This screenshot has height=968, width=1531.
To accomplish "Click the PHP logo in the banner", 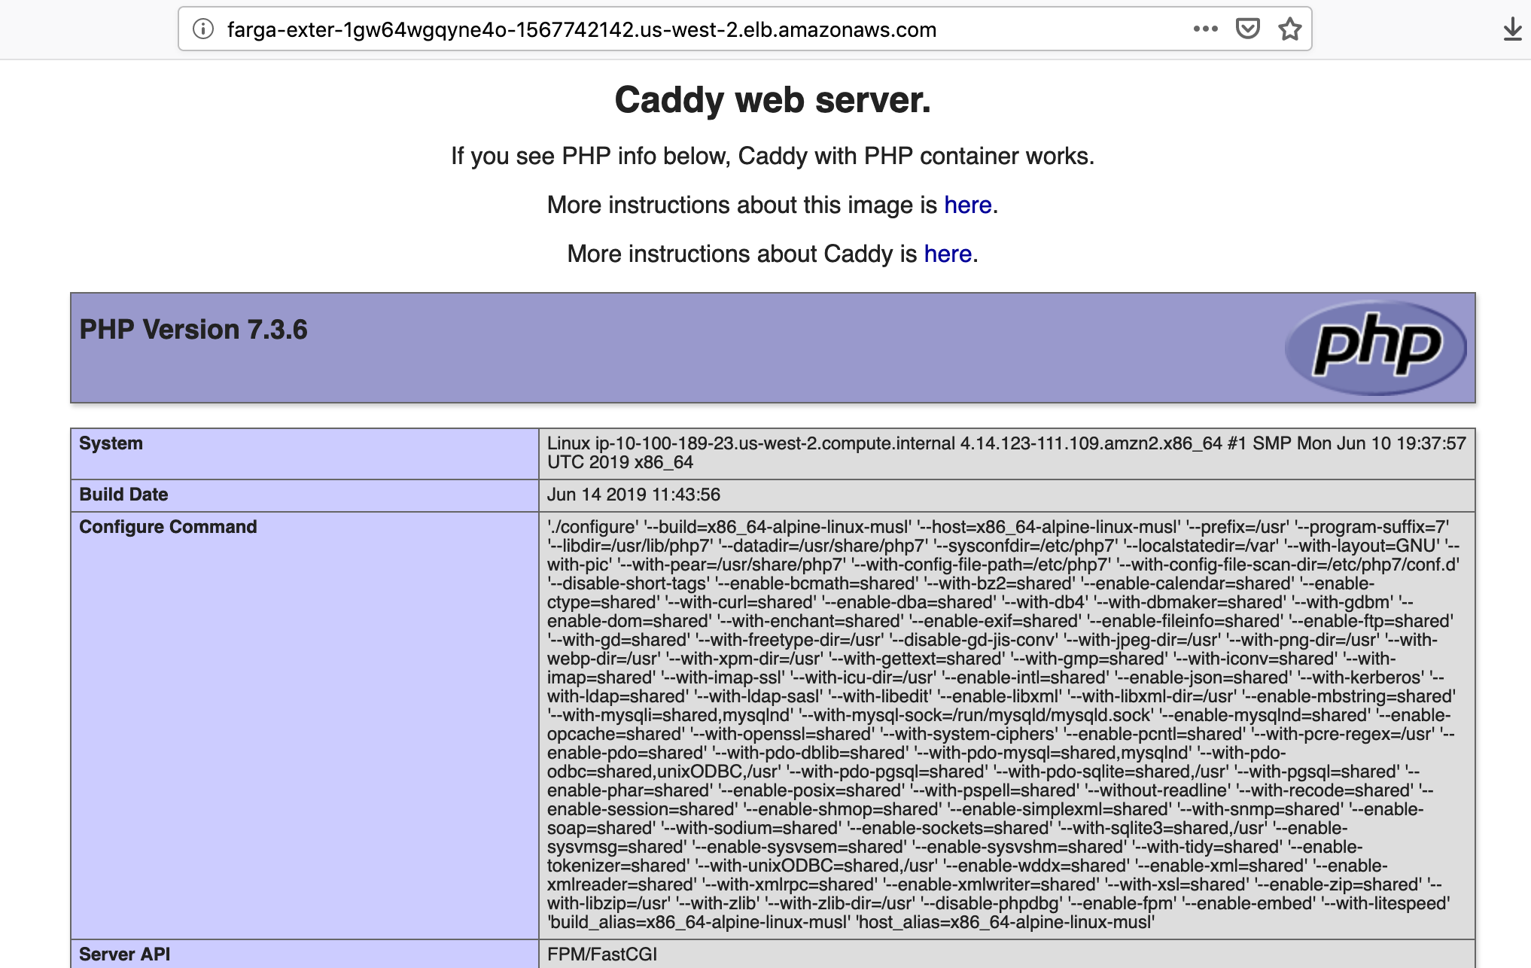I will tap(1375, 348).
